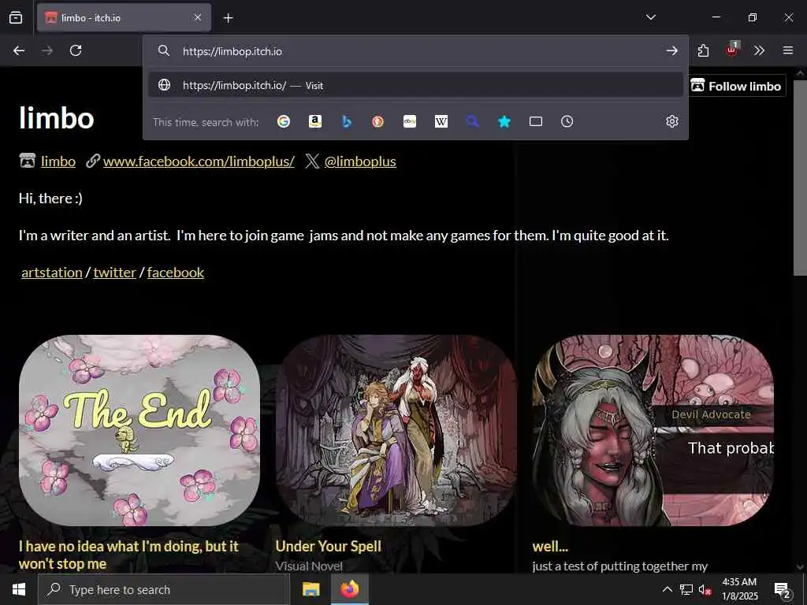Open the Action Center notifications icon
Image resolution: width=807 pixels, height=605 pixels.
(x=783, y=589)
